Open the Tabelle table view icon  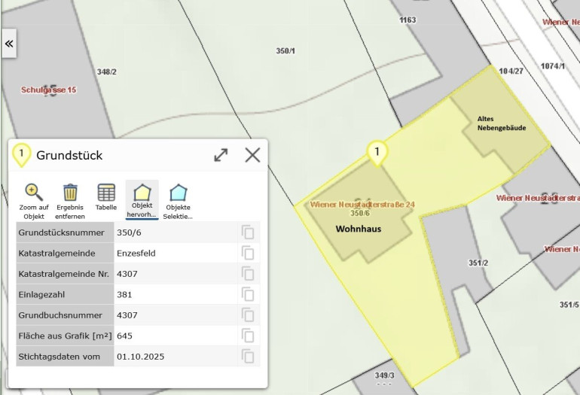coord(106,193)
